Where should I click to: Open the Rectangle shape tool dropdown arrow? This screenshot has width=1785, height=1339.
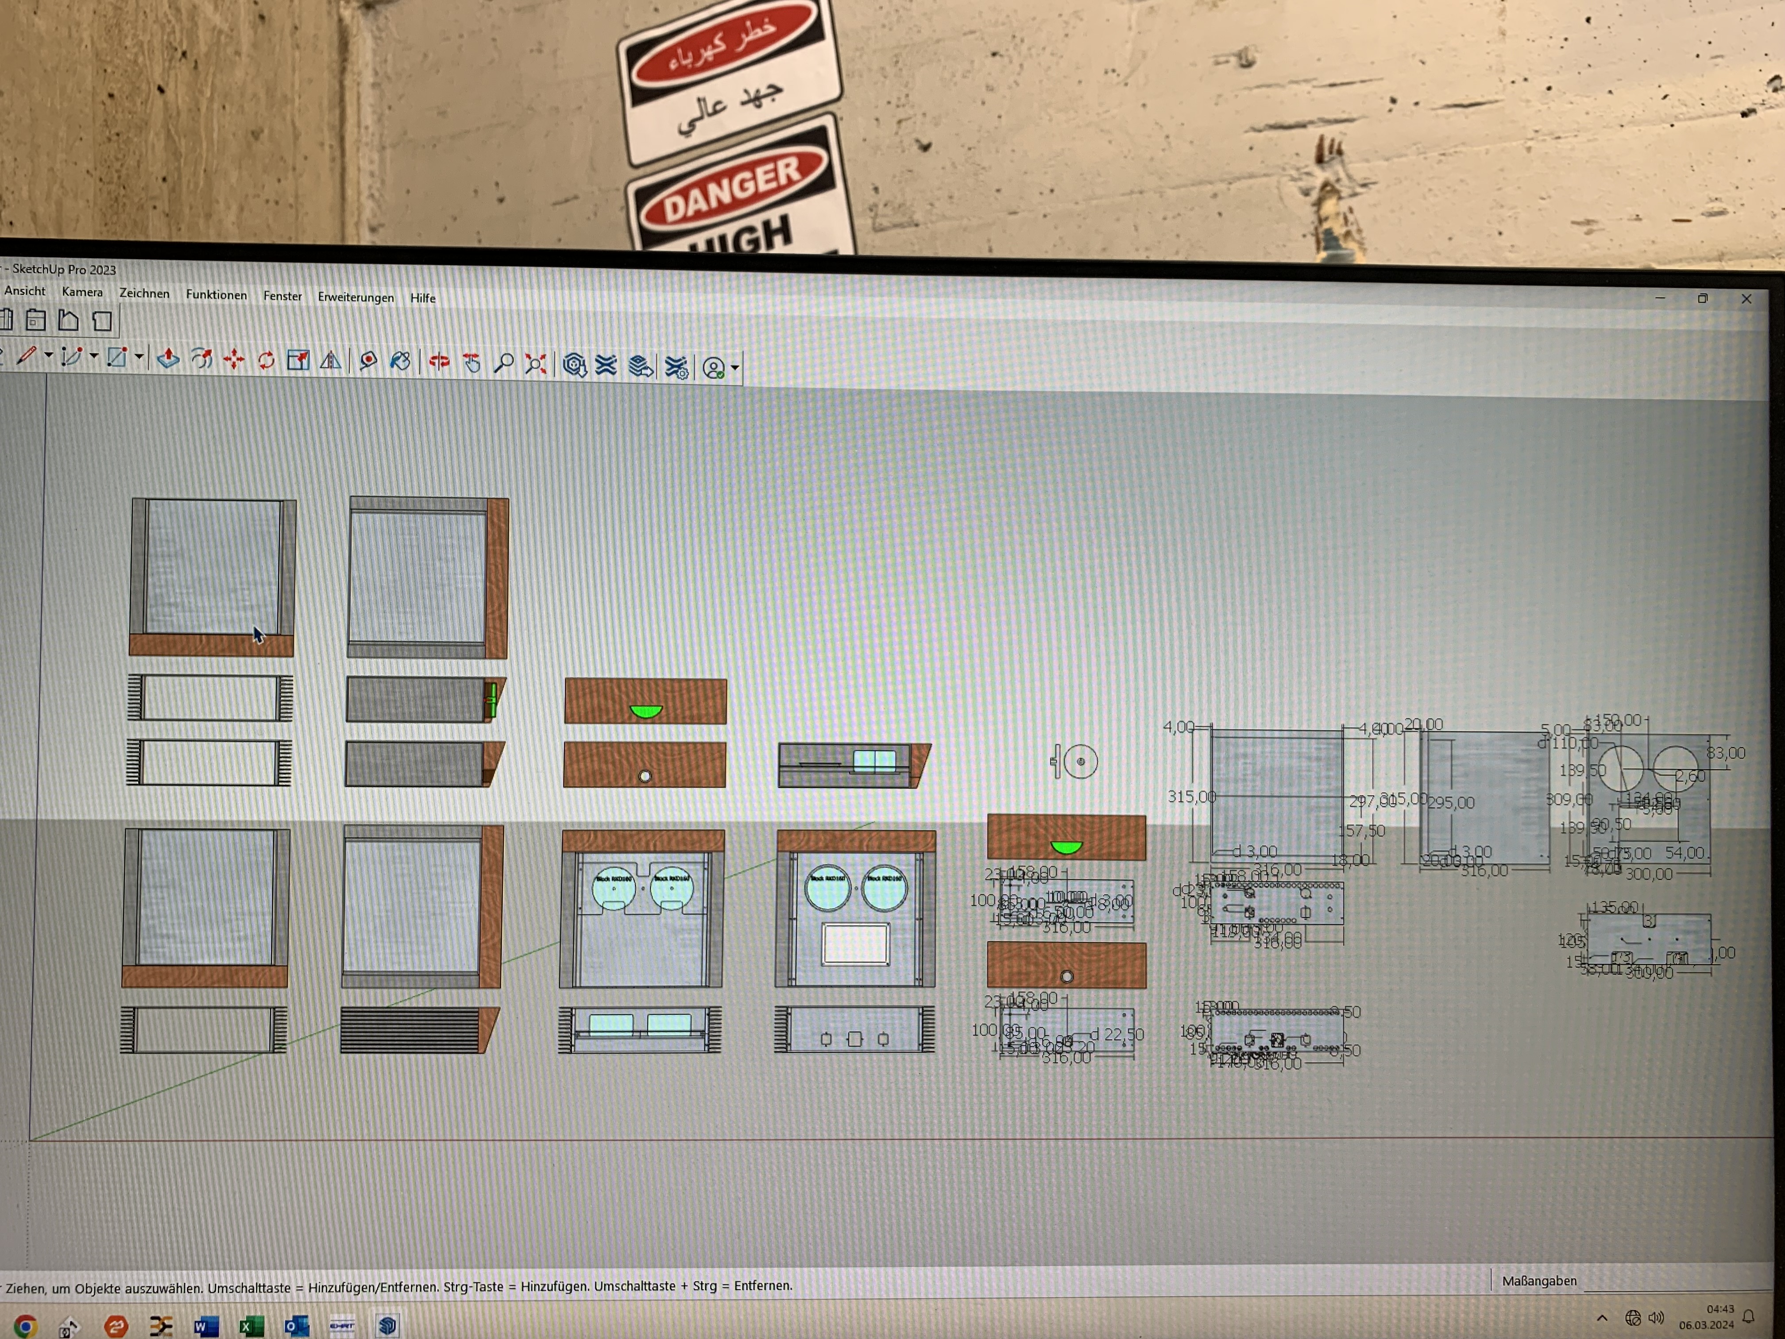click(x=139, y=357)
